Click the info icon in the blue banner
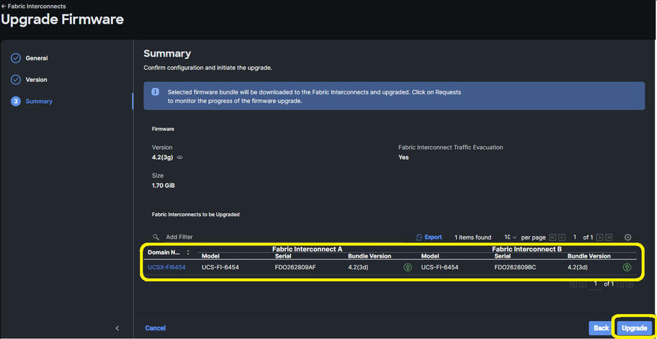This screenshot has height=339, width=657. pyautogui.click(x=155, y=91)
